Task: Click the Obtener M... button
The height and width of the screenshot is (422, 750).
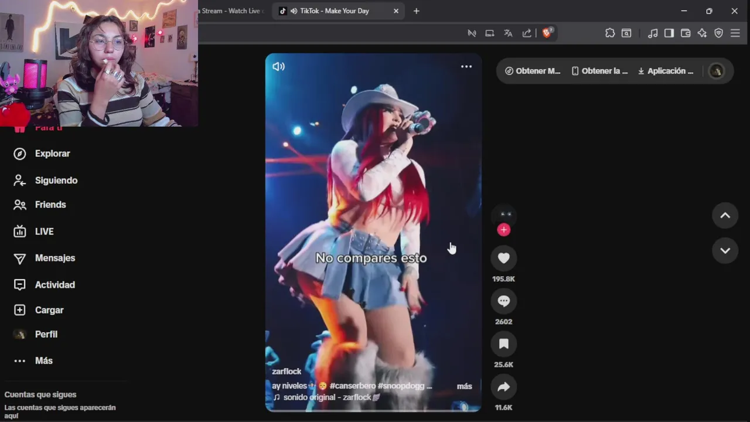Action: [533, 71]
